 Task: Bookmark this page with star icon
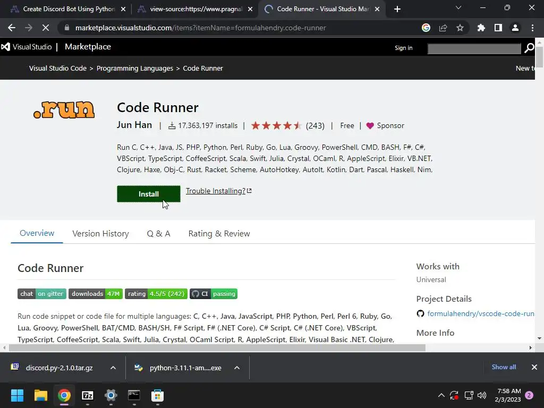tap(460, 28)
